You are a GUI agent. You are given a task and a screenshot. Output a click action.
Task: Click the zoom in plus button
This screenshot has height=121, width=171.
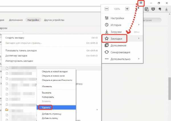tap(127, 9)
